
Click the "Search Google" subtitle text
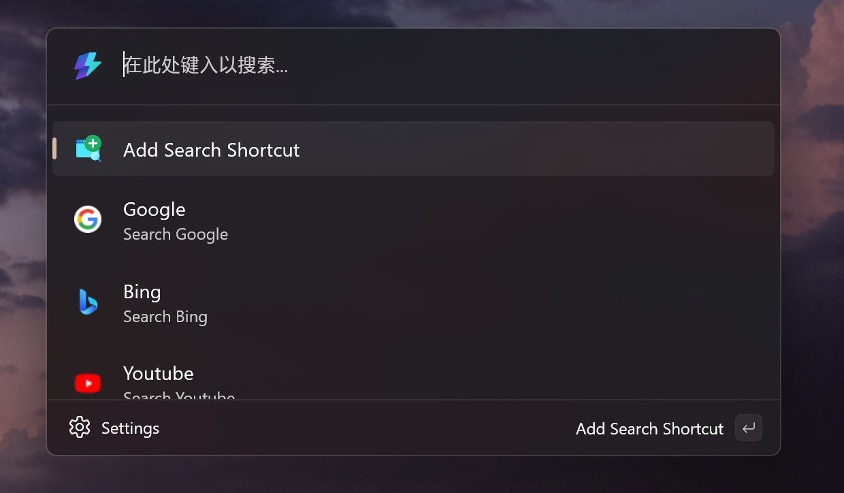point(176,235)
